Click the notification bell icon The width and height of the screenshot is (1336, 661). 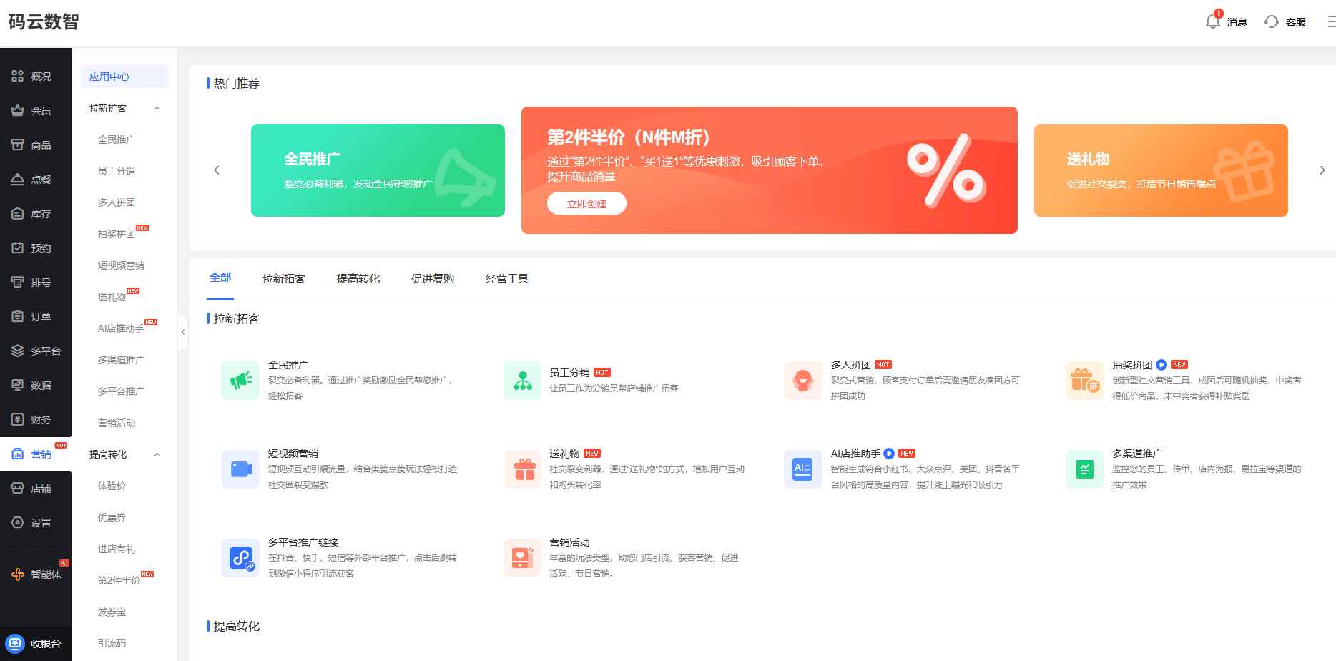click(1212, 21)
